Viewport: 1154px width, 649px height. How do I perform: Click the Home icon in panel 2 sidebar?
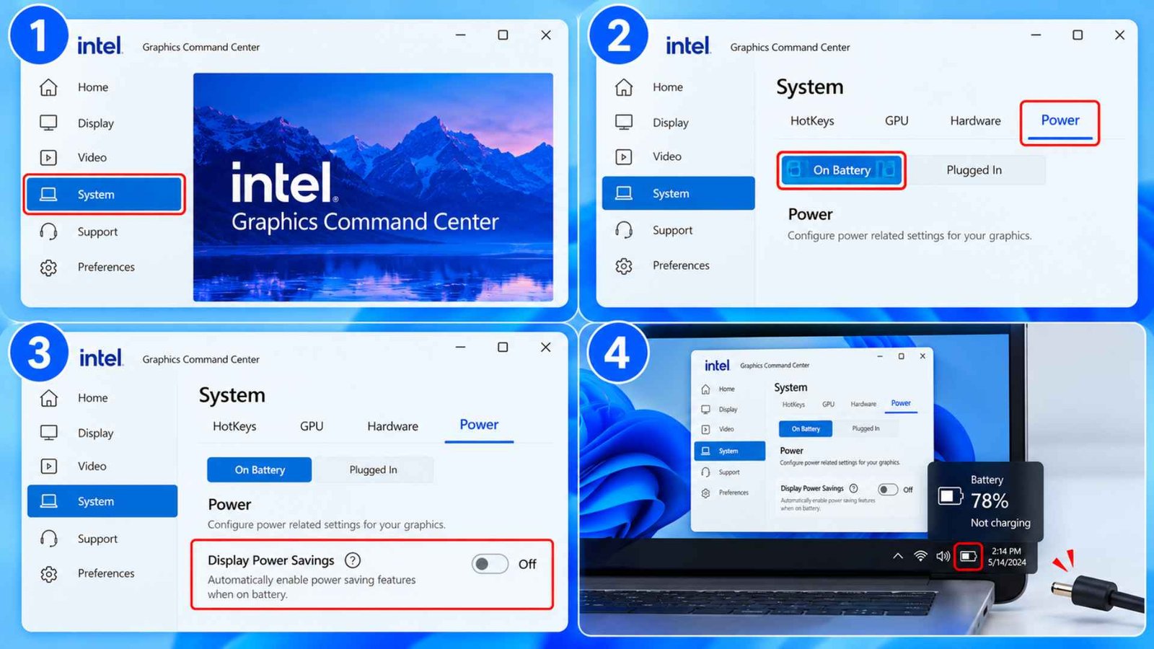[624, 87]
